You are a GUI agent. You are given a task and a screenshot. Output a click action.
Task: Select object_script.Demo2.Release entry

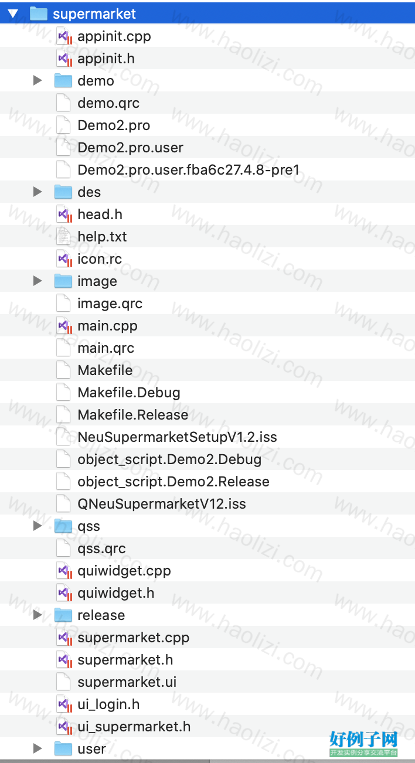pyautogui.click(x=174, y=482)
